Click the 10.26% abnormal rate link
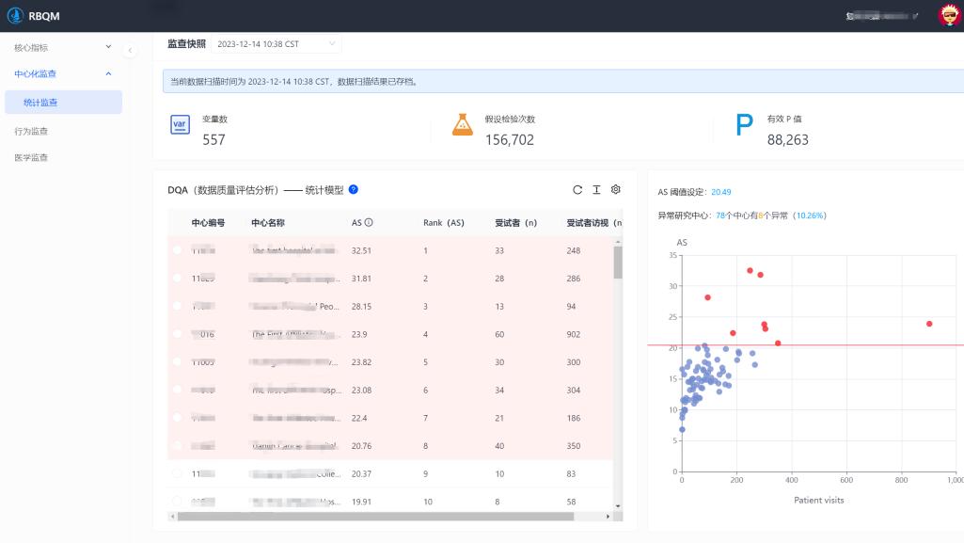The image size is (964, 543). pyautogui.click(x=809, y=216)
